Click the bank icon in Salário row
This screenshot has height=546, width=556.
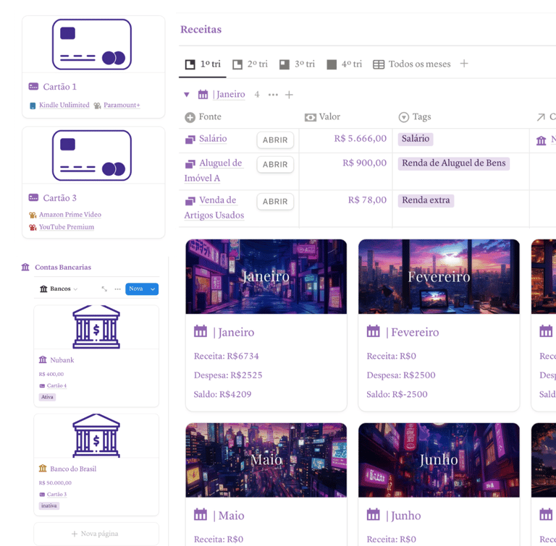(541, 141)
